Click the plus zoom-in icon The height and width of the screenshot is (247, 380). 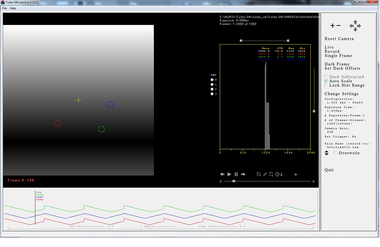[x=332, y=26]
